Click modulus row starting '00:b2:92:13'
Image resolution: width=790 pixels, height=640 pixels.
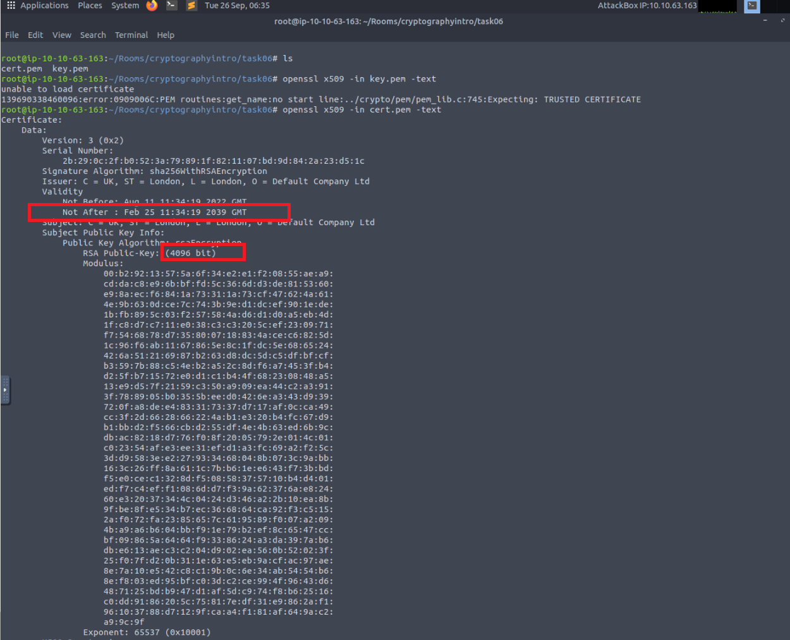tap(219, 274)
